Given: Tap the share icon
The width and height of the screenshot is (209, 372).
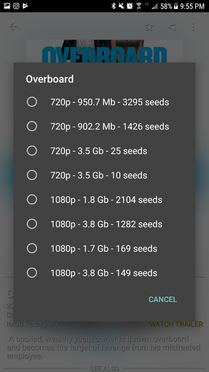Looking at the screenshot, I should click(x=171, y=27).
